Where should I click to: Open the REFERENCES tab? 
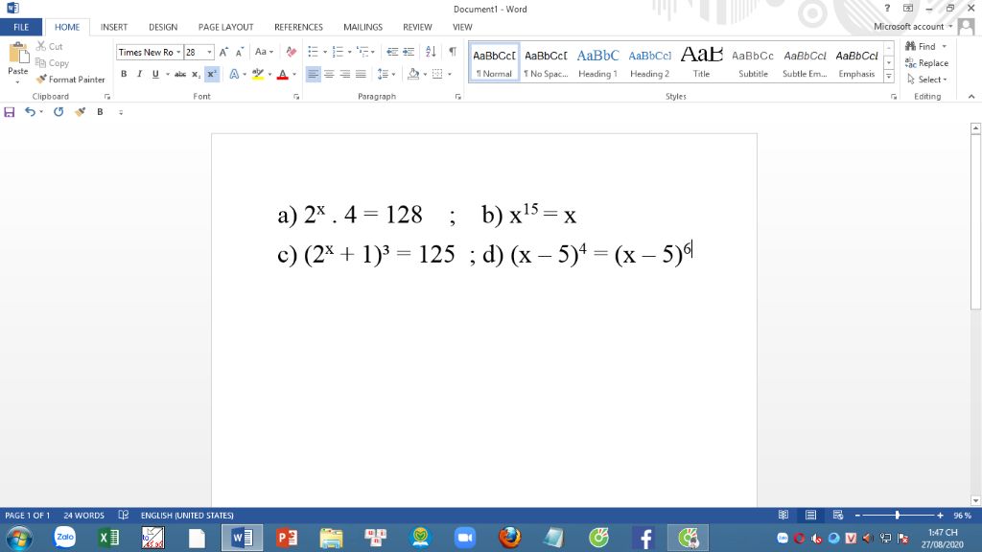298,27
